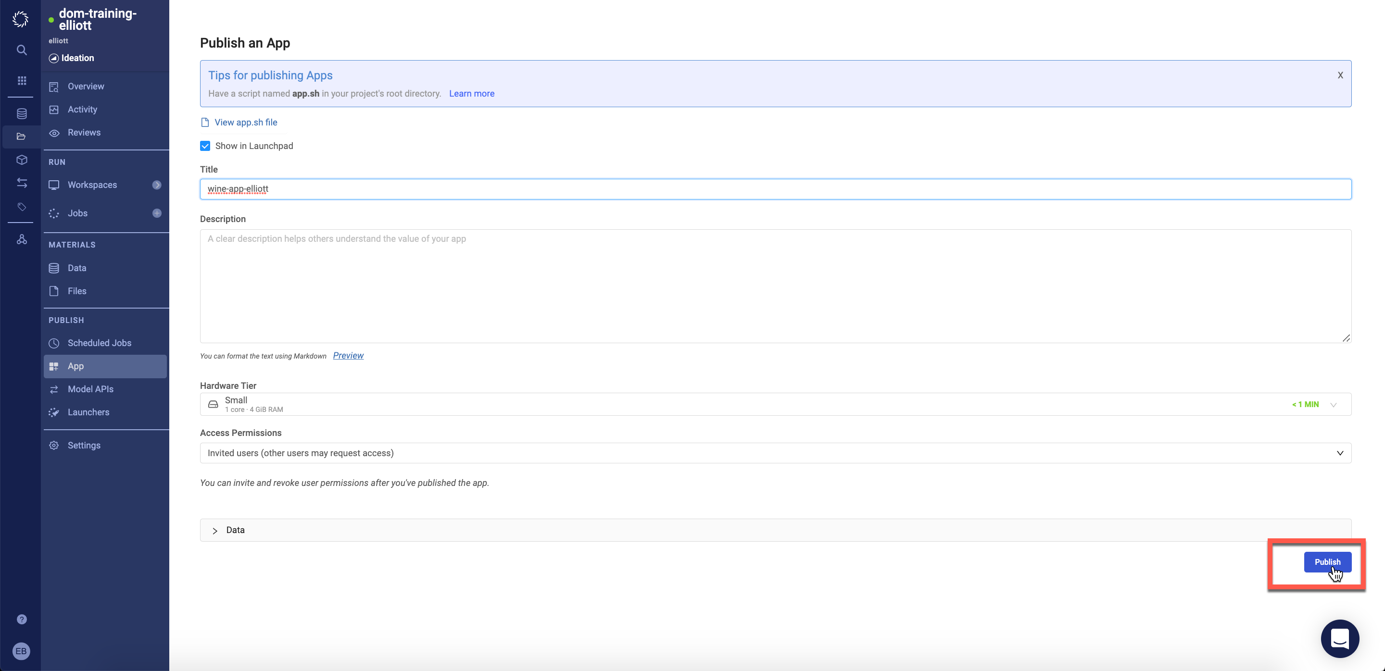Click the search icon in left rail
Screen dimensions: 1385x671
tap(22, 50)
